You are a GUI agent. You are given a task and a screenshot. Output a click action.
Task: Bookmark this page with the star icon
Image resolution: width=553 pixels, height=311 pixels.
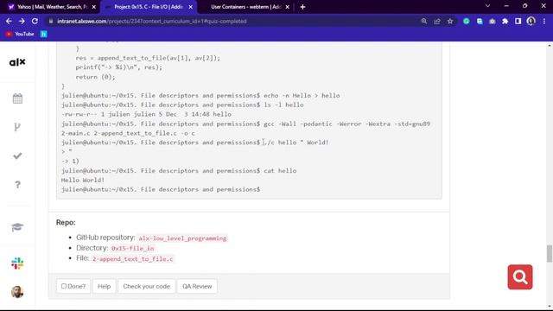(450, 21)
